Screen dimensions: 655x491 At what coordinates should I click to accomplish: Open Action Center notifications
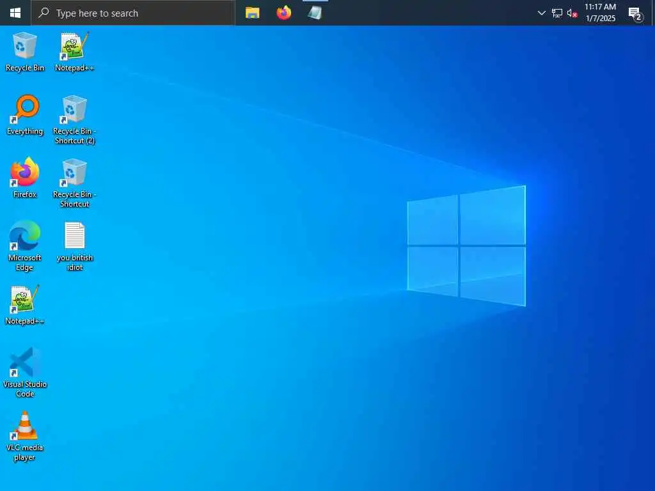(x=635, y=13)
